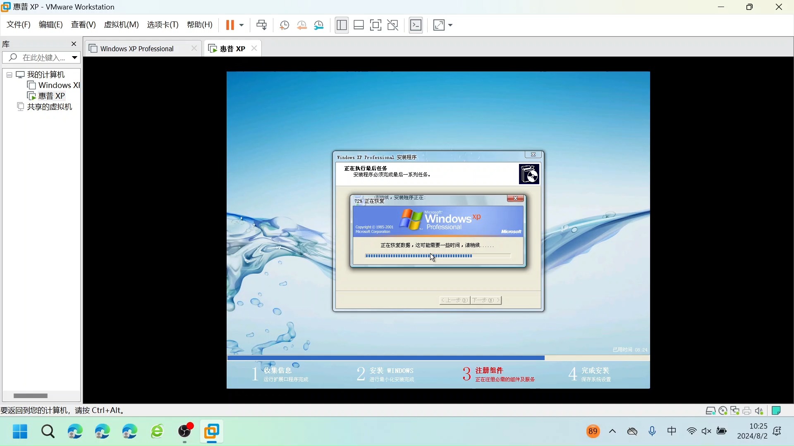794x446 pixels.
Task: Show hidden system tray icons
Action: click(612, 432)
